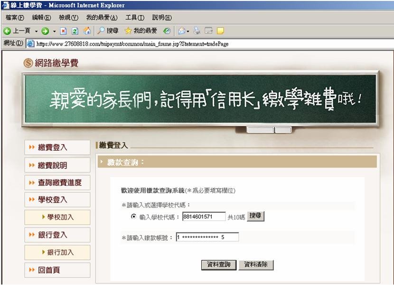This screenshot has width=394, height=285.
Task: Open the 工具(T) menu
Action: click(135, 18)
